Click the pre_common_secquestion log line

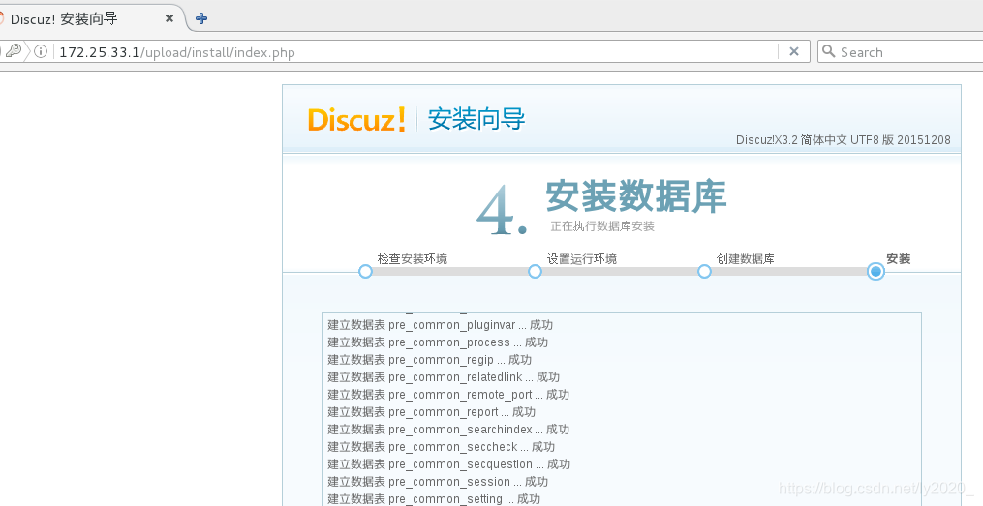click(x=448, y=464)
